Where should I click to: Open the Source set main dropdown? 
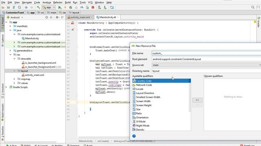pyautogui.click(x=206, y=65)
